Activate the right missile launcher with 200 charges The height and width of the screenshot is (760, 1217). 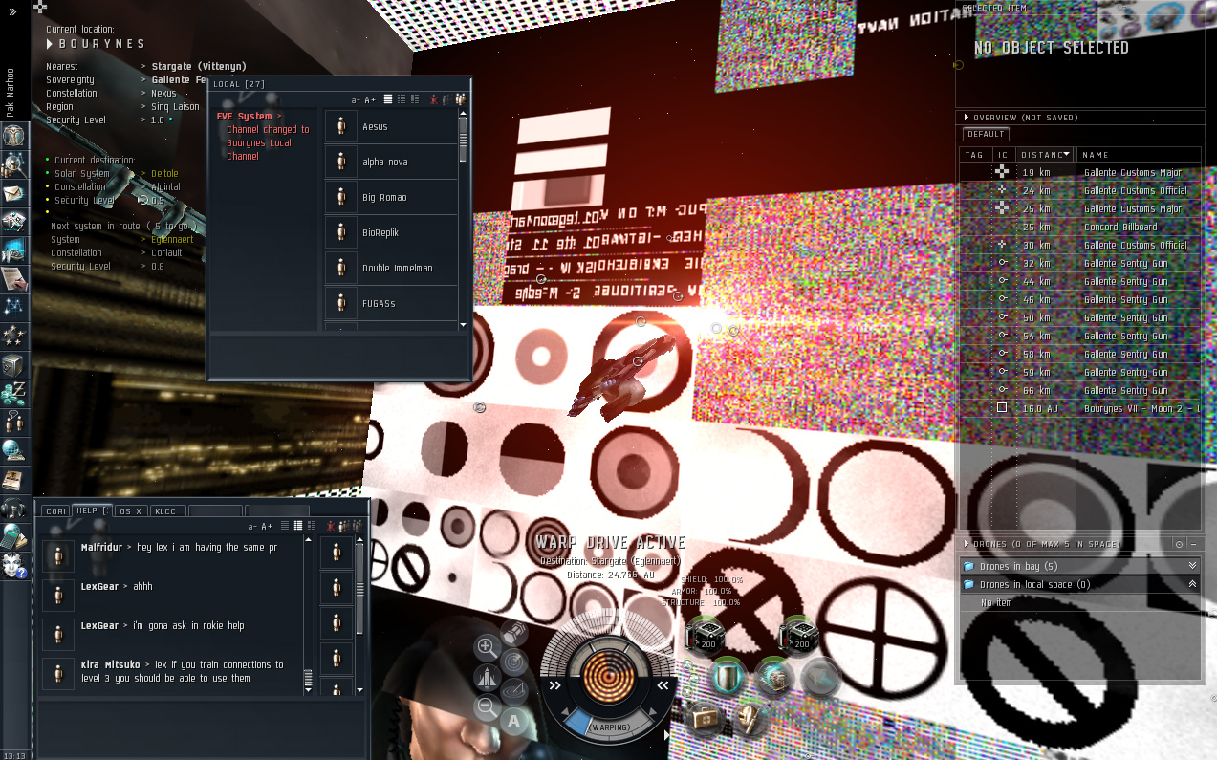point(799,635)
